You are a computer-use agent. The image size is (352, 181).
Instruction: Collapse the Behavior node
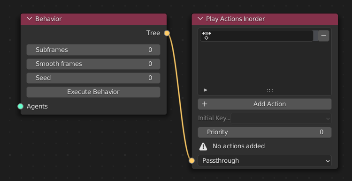click(x=30, y=19)
